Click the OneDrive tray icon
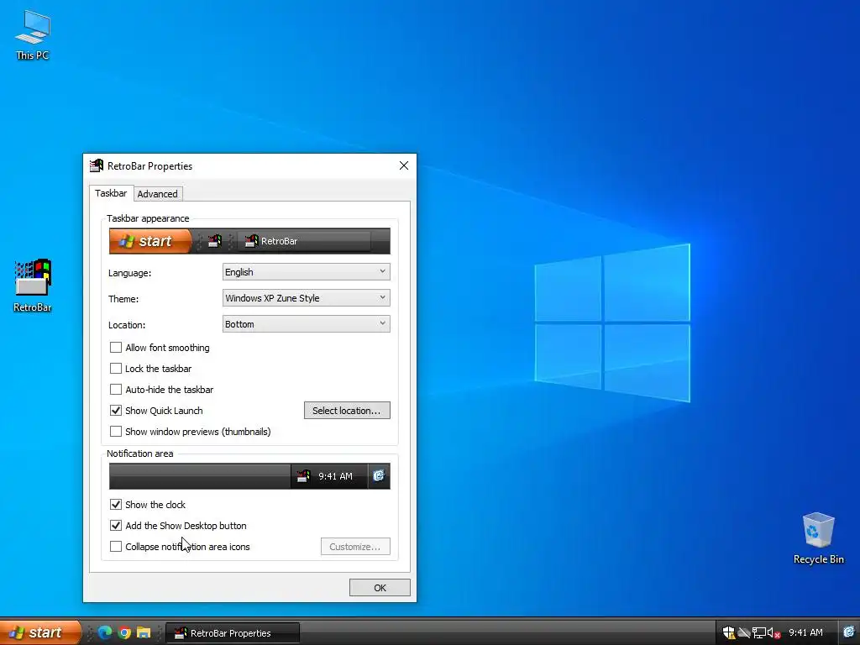860x645 pixels. coord(744,632)
